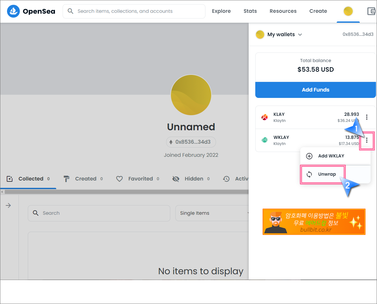Click the horizontal tab scrollbar
377x304 pixels.
pyautogui.click(x=127, y=192)
